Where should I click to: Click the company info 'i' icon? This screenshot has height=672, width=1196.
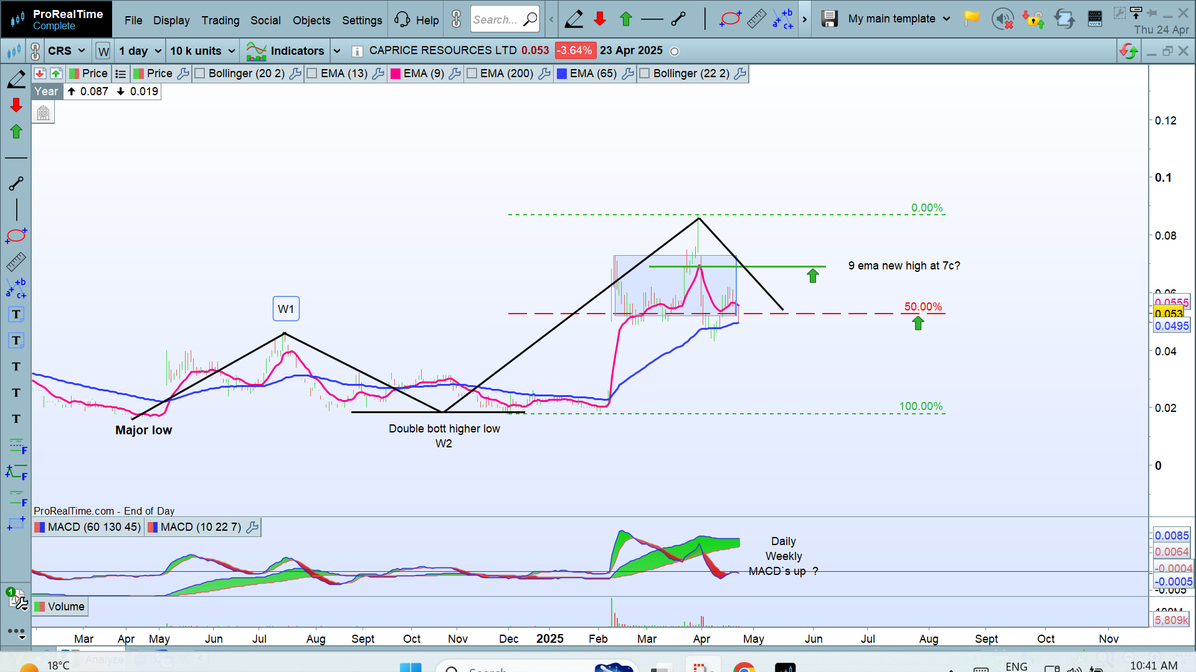tap(357, 51)
